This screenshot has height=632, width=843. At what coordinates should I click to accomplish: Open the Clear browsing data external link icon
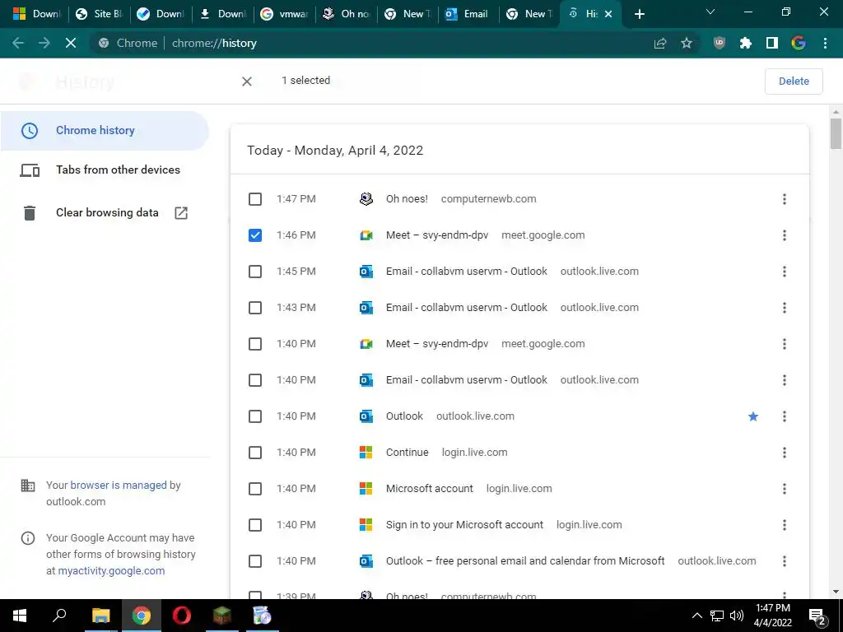[181, 213]
